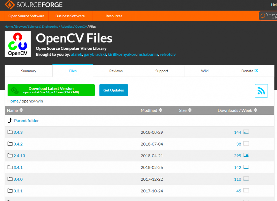Click the folder icon for 3.3.1
The height and width of the screenshot is (201, 277).
pyautogui.click(x=10, y=190)
